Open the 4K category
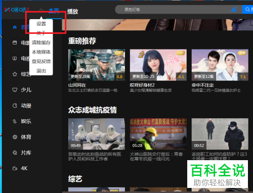 [x=24, y=168]
